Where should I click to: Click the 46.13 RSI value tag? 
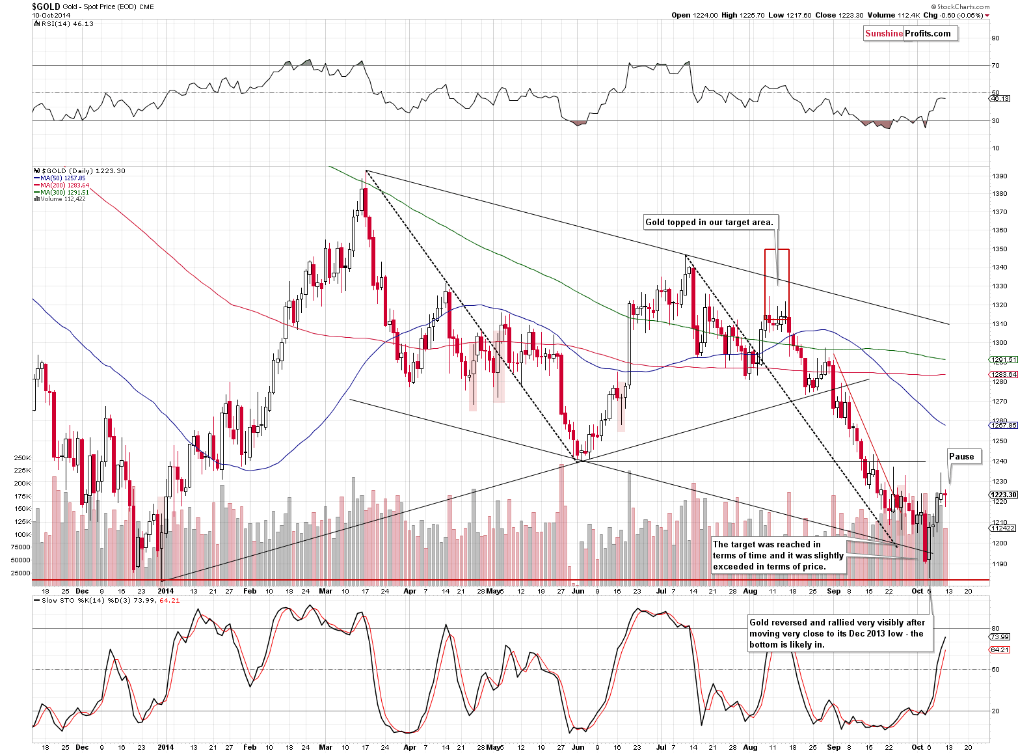click(1000, 99)
